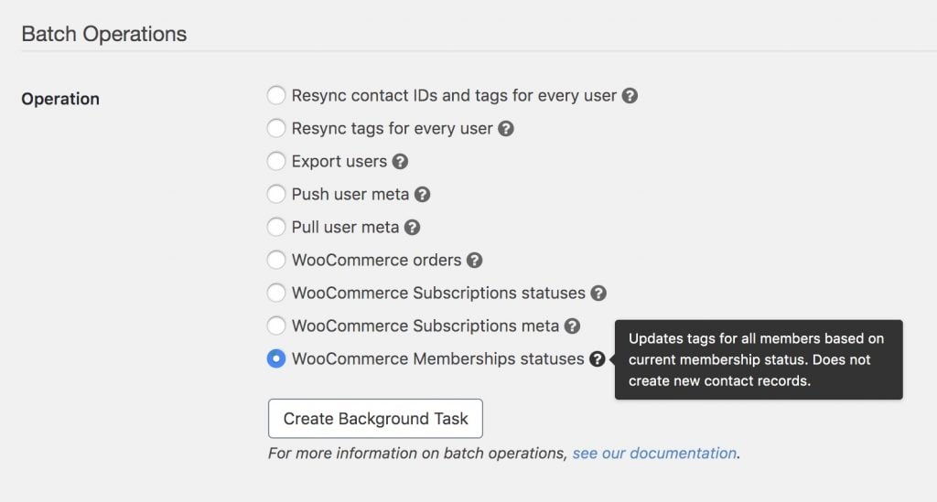Select WooCommerce Subscriptions meta radio button
Viewport: 937px width, 502px height.
click(276, 326)
